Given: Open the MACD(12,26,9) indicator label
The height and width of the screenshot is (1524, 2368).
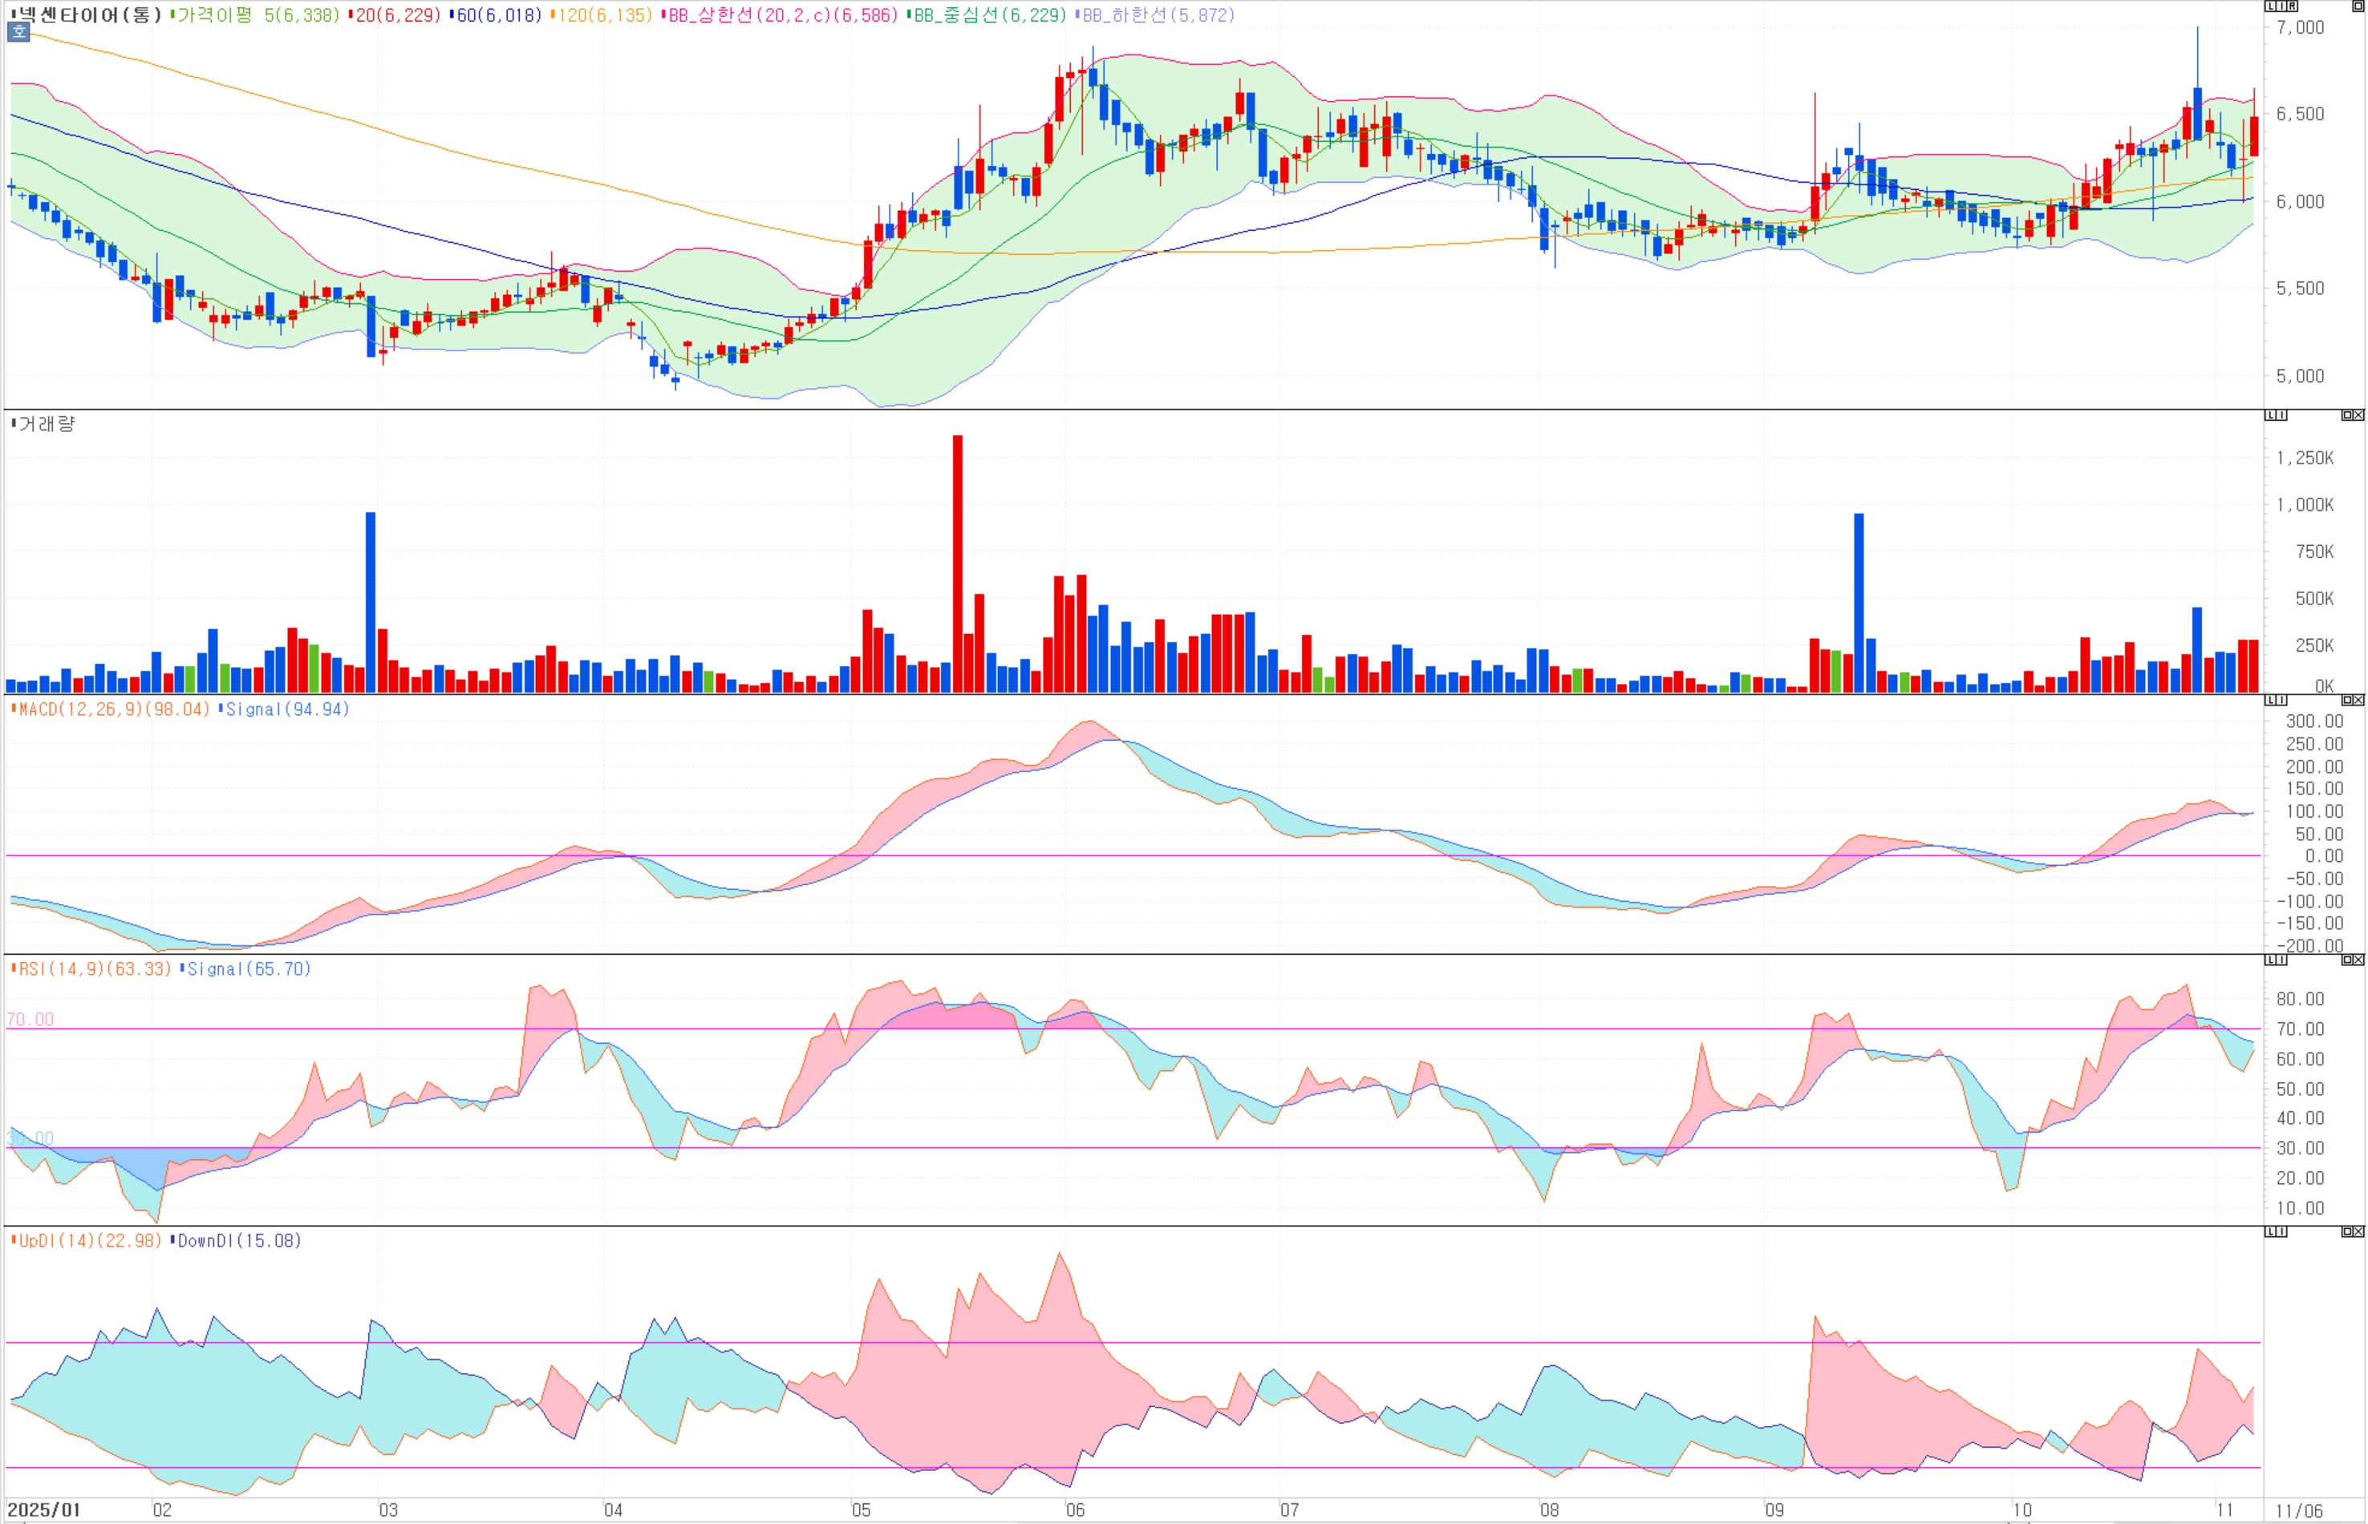Looking at the screenshot, I should click(x=111, y=709).
